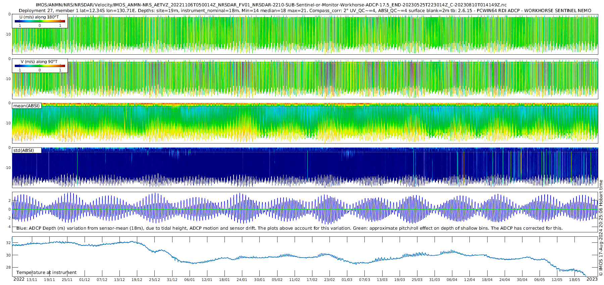This screenshot has height=285, width=604.
Task: Select the std(ABSI) panel label
Action: pos(23,150)
